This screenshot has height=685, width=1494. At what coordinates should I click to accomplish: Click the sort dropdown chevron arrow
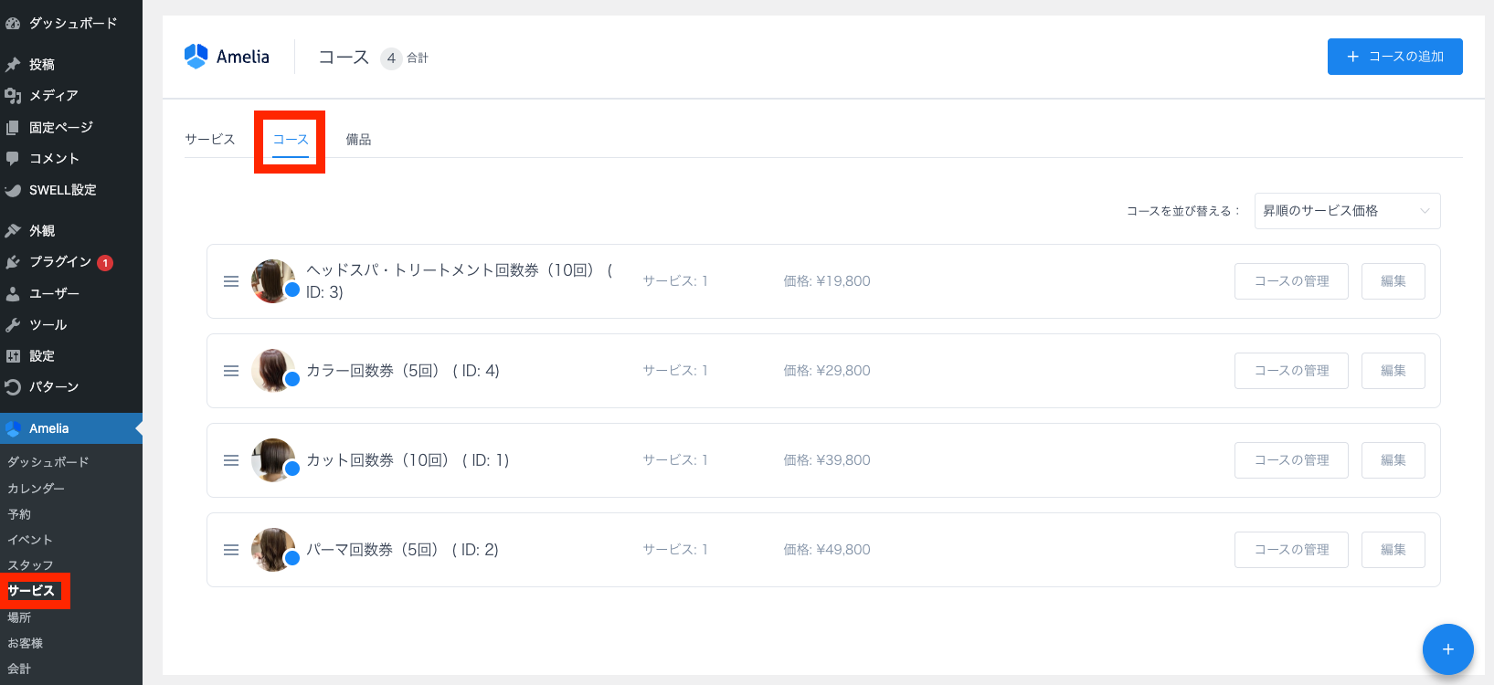pos(1425,211)
